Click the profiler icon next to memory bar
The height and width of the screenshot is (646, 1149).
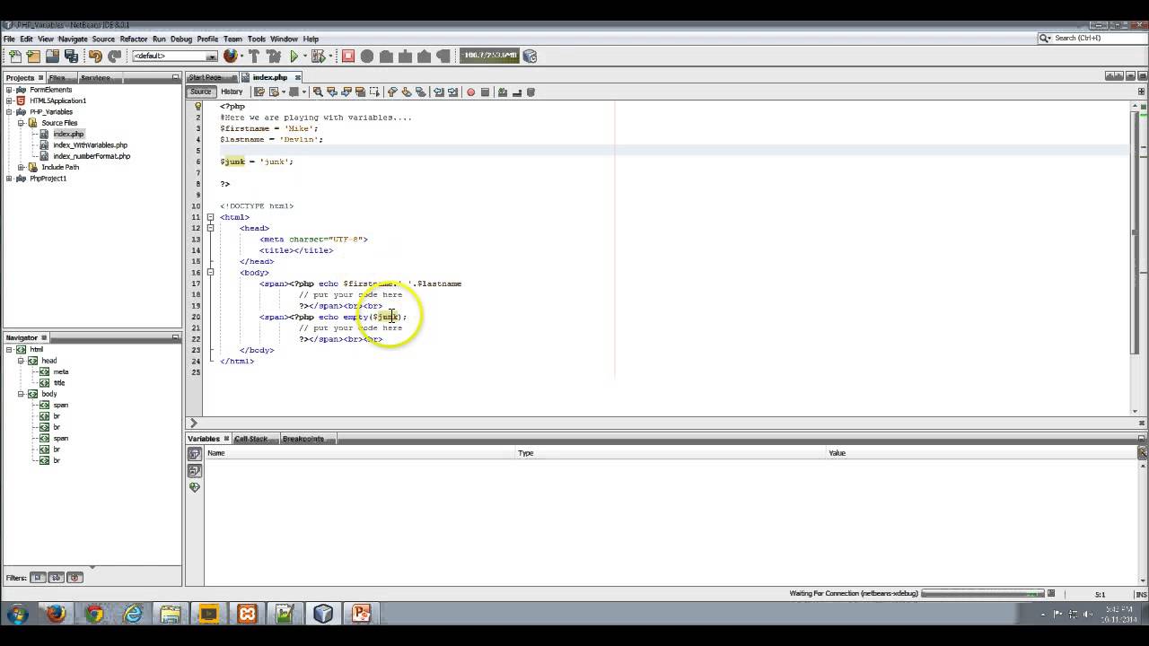pos(530,56)
